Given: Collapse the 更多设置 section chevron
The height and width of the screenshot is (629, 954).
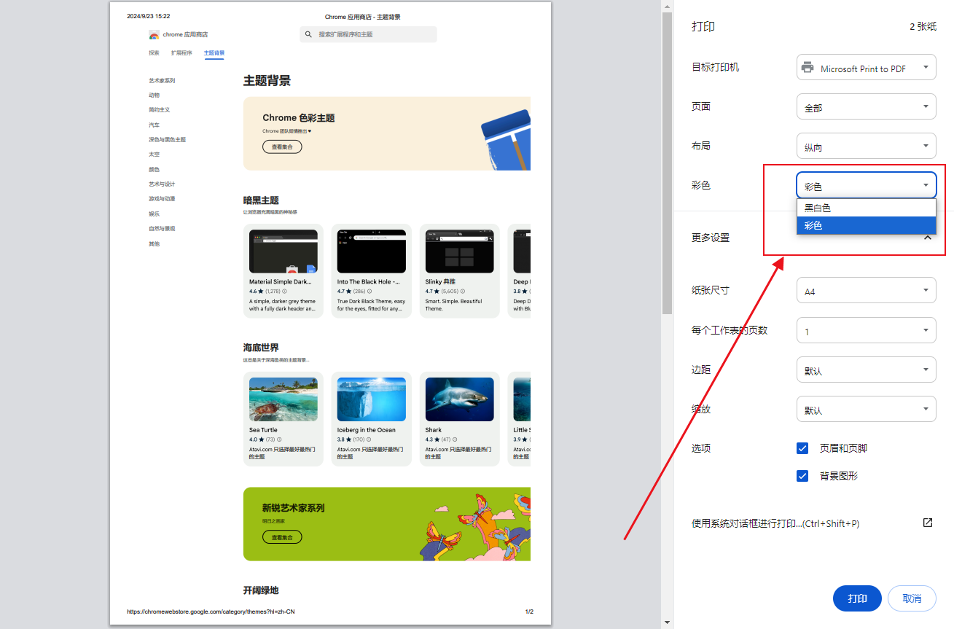Looking at the screenshot, I should coord(927,238).
